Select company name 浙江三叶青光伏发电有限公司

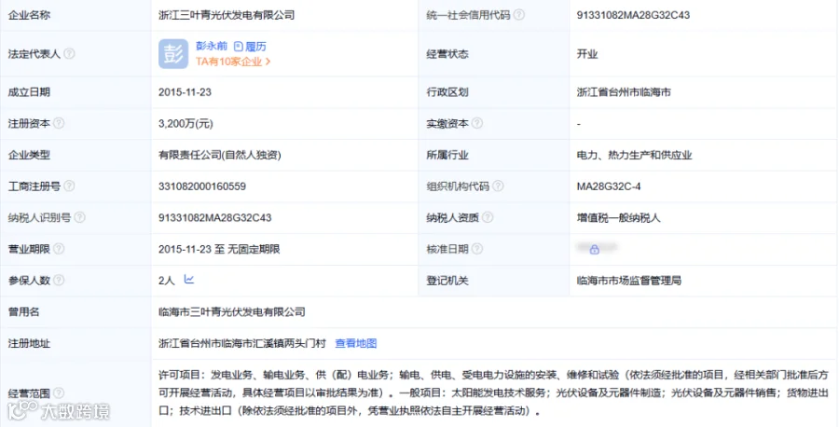(x=227, y=15)
